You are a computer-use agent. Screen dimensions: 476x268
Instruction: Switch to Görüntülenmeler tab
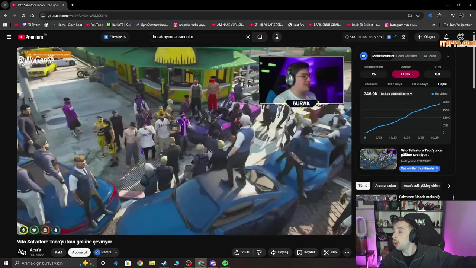coord(383,56)
